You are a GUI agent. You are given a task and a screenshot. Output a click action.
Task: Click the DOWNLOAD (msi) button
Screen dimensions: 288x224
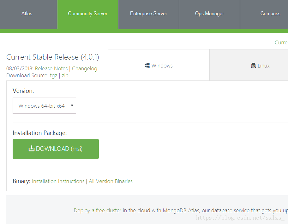coord(56,149)
